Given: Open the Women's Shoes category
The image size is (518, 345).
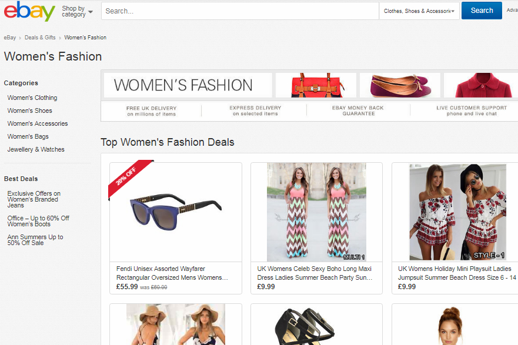Looking at the screenshot, I should pos(29,110).
